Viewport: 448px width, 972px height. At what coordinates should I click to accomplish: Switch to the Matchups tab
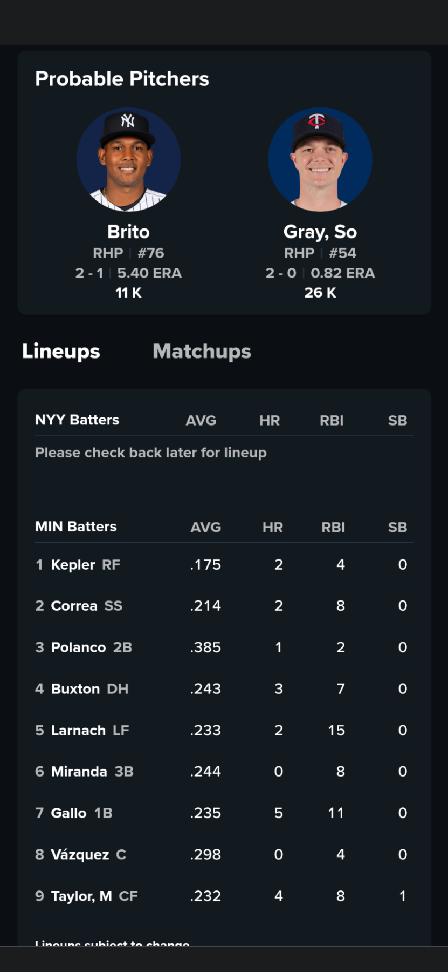(202, 352)
